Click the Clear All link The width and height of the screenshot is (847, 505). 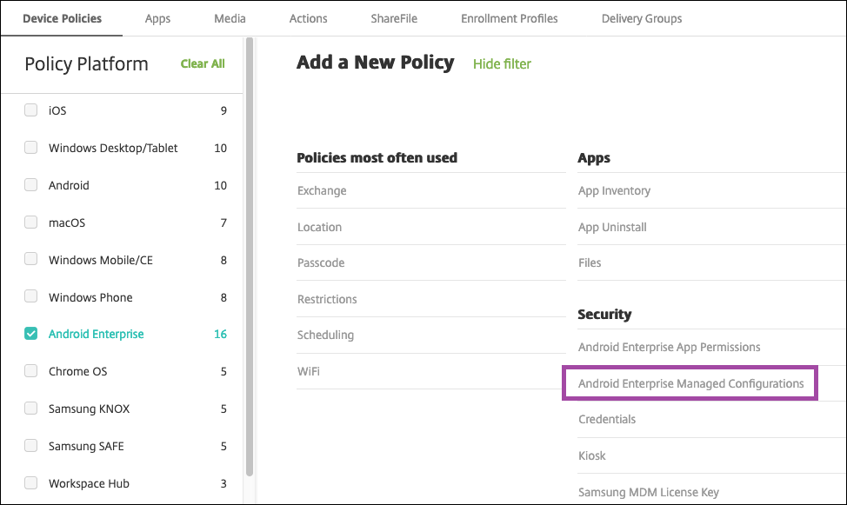tap(203, 63)
